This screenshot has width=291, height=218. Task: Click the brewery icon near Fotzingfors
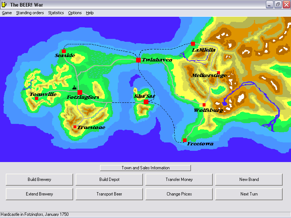click(75, 88)
